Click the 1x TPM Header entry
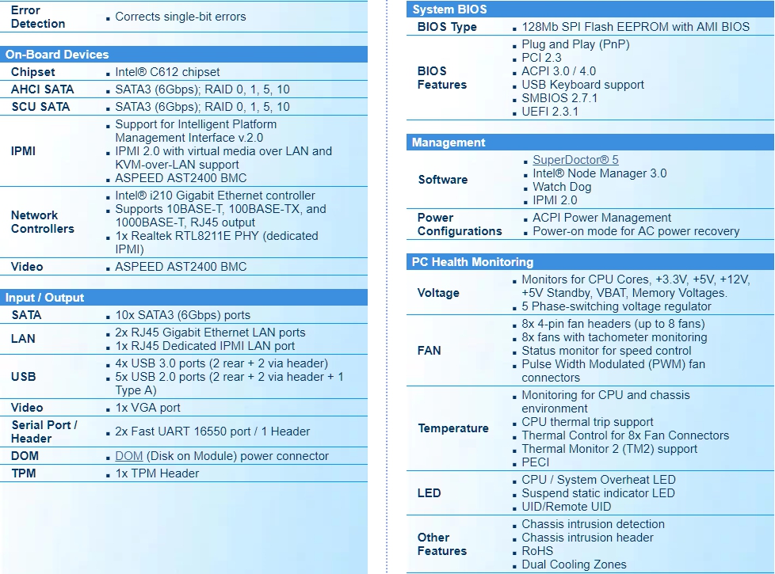 [x=157, y=473]
